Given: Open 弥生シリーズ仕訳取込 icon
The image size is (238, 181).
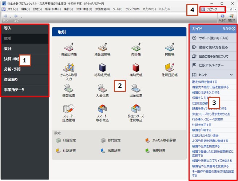Looking at the screenshot, I should pos(136,113).
